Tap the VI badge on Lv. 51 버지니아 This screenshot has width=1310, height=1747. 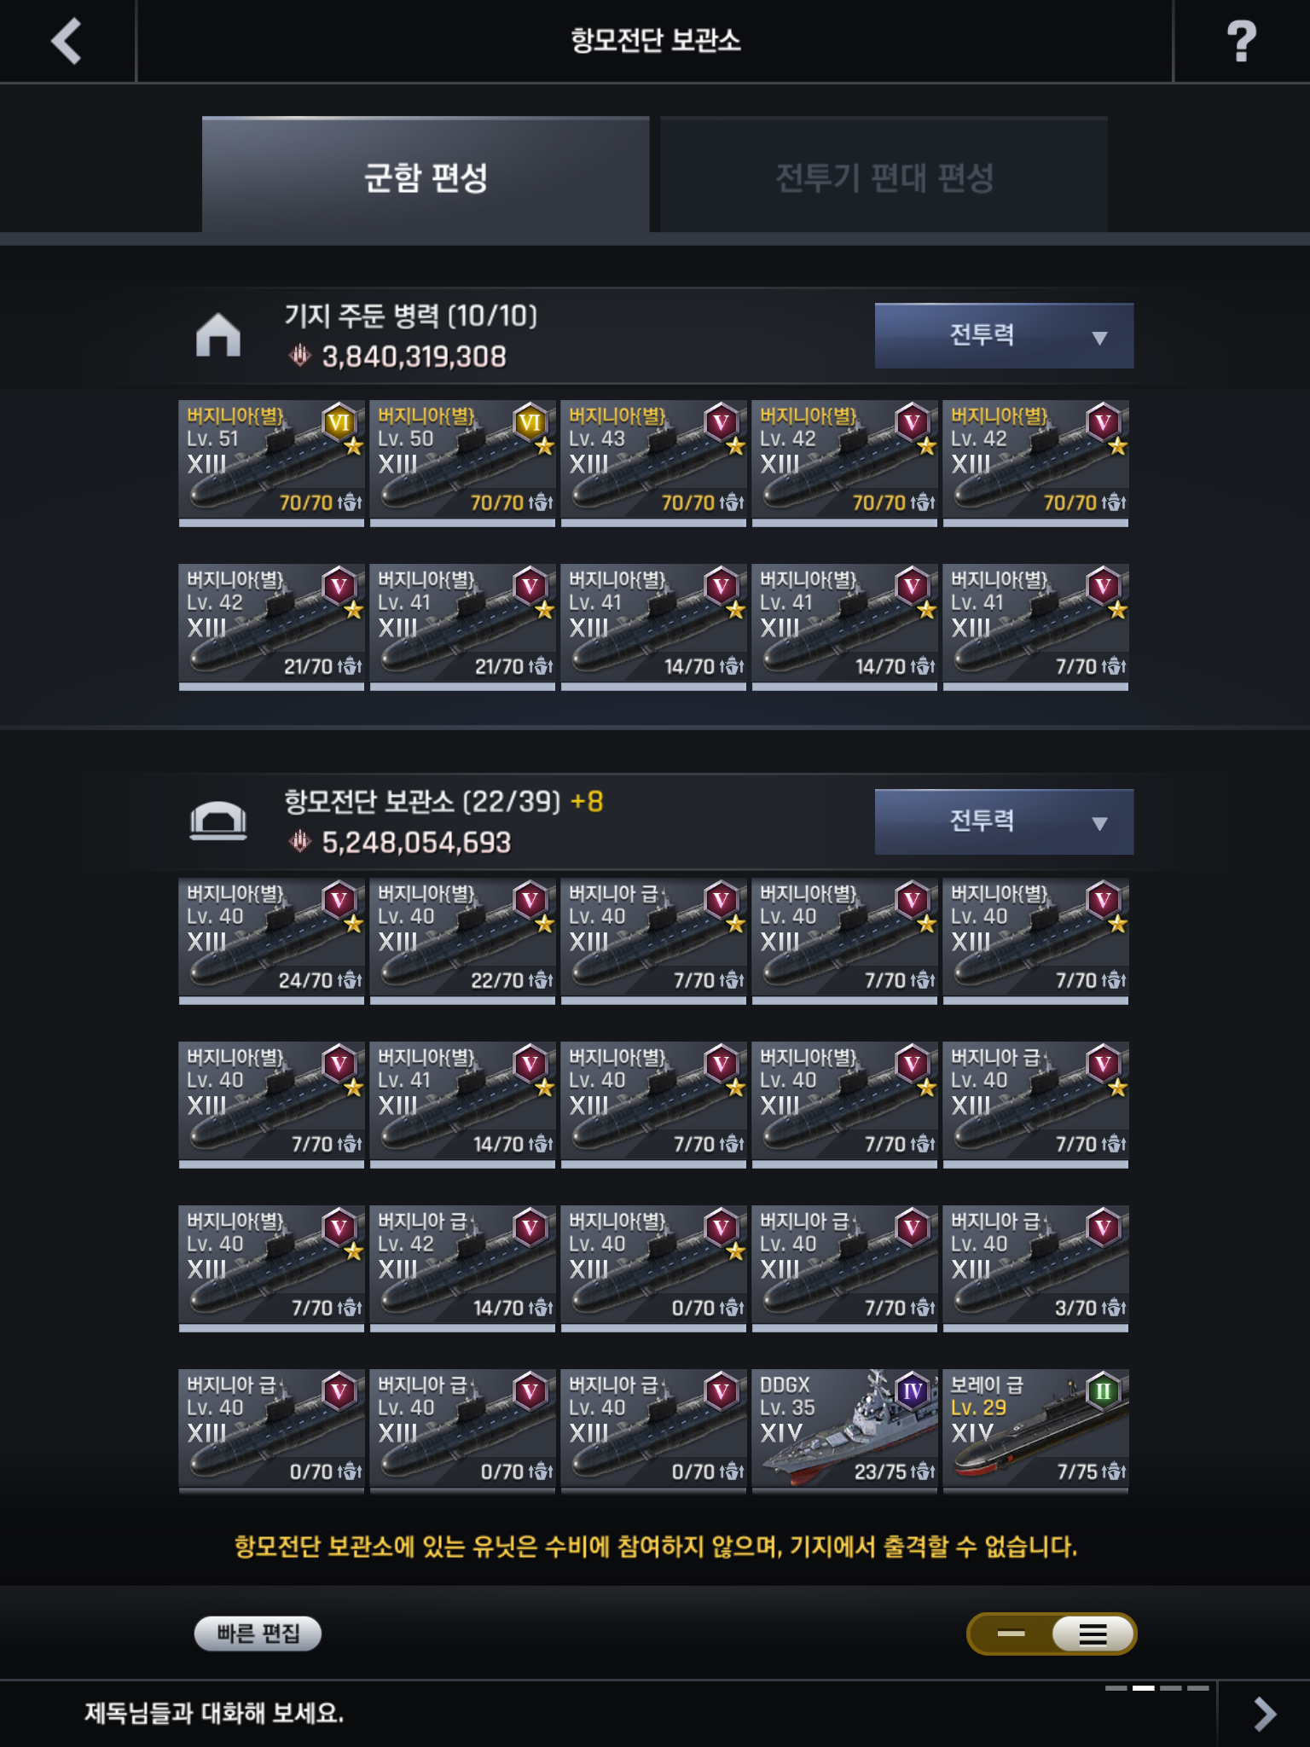pyautogui.click(x=339, y=422)
